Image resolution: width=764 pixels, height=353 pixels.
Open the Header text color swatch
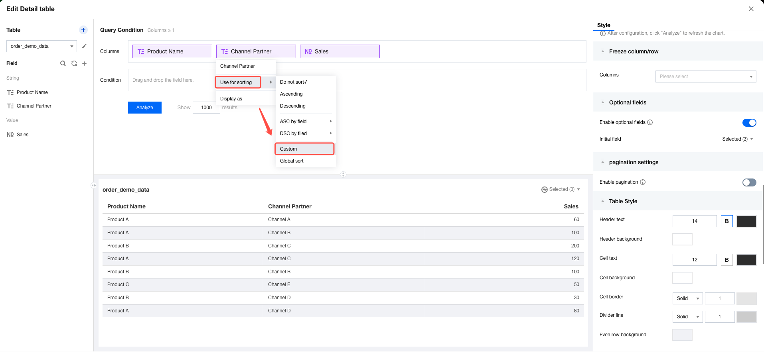[x=746, y=221]
